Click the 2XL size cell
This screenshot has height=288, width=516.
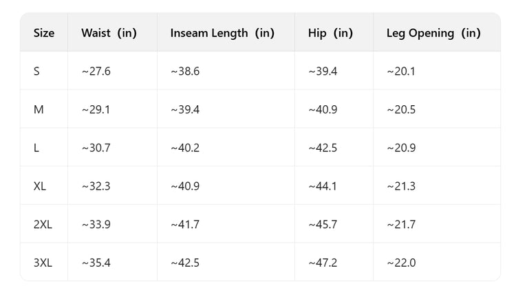tap(43, 224)
